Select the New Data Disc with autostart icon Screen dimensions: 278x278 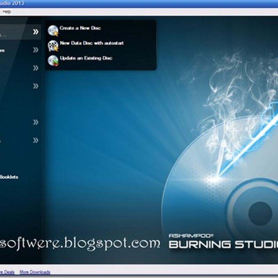[x=53, y=46]
